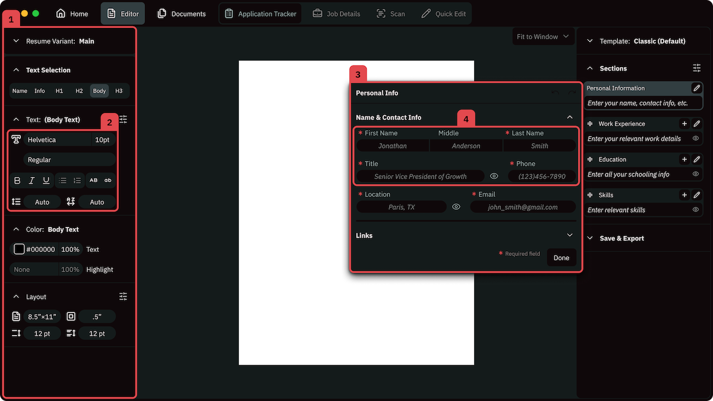Expand the Template Classic section
The image size is (713, 401).
590,41
